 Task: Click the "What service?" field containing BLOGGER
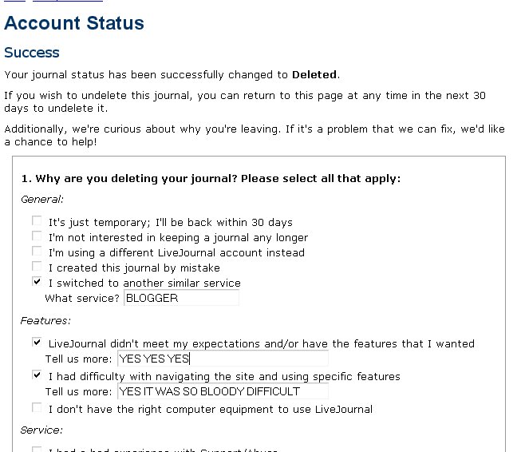(x=181, y=298)
